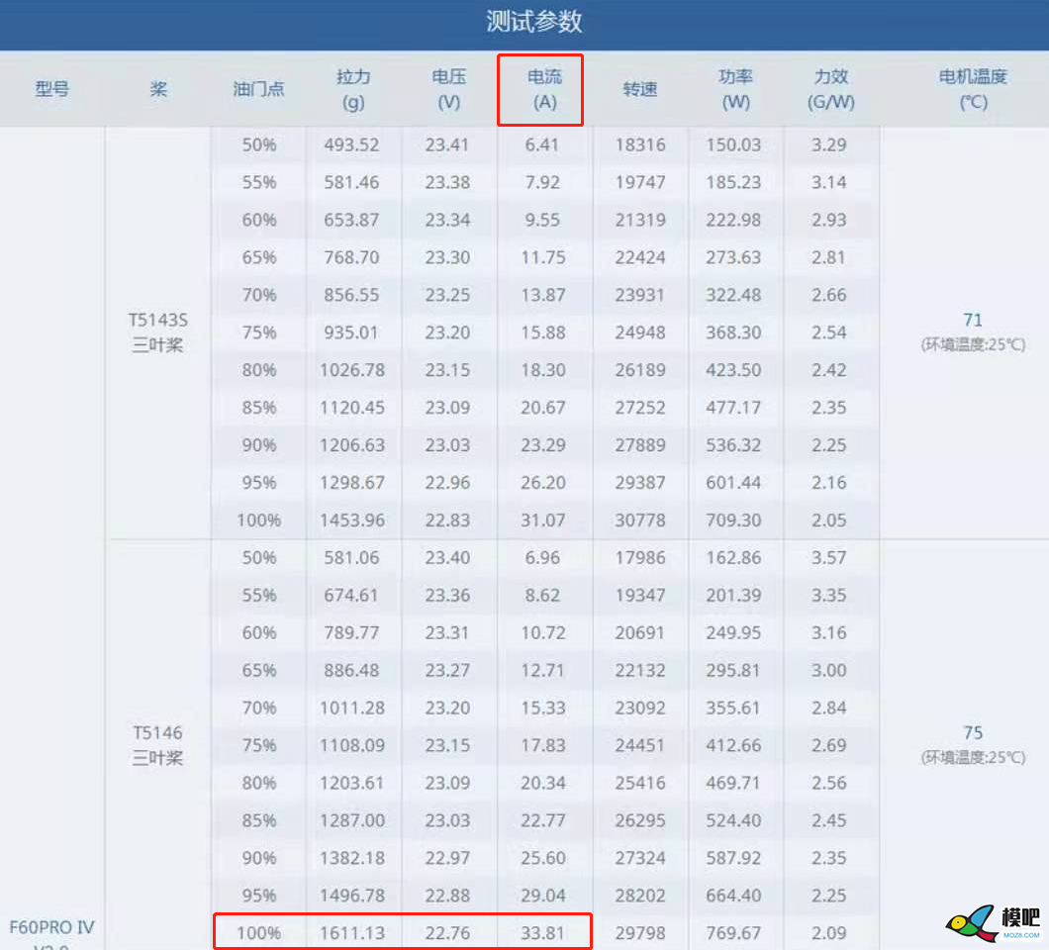Click RPM value 17986
The width and height of the screenshot is (1049, 950).
(x=640, y=557)
